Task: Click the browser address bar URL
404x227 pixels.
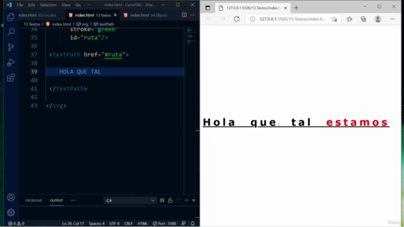Action: tap(292, 19)
